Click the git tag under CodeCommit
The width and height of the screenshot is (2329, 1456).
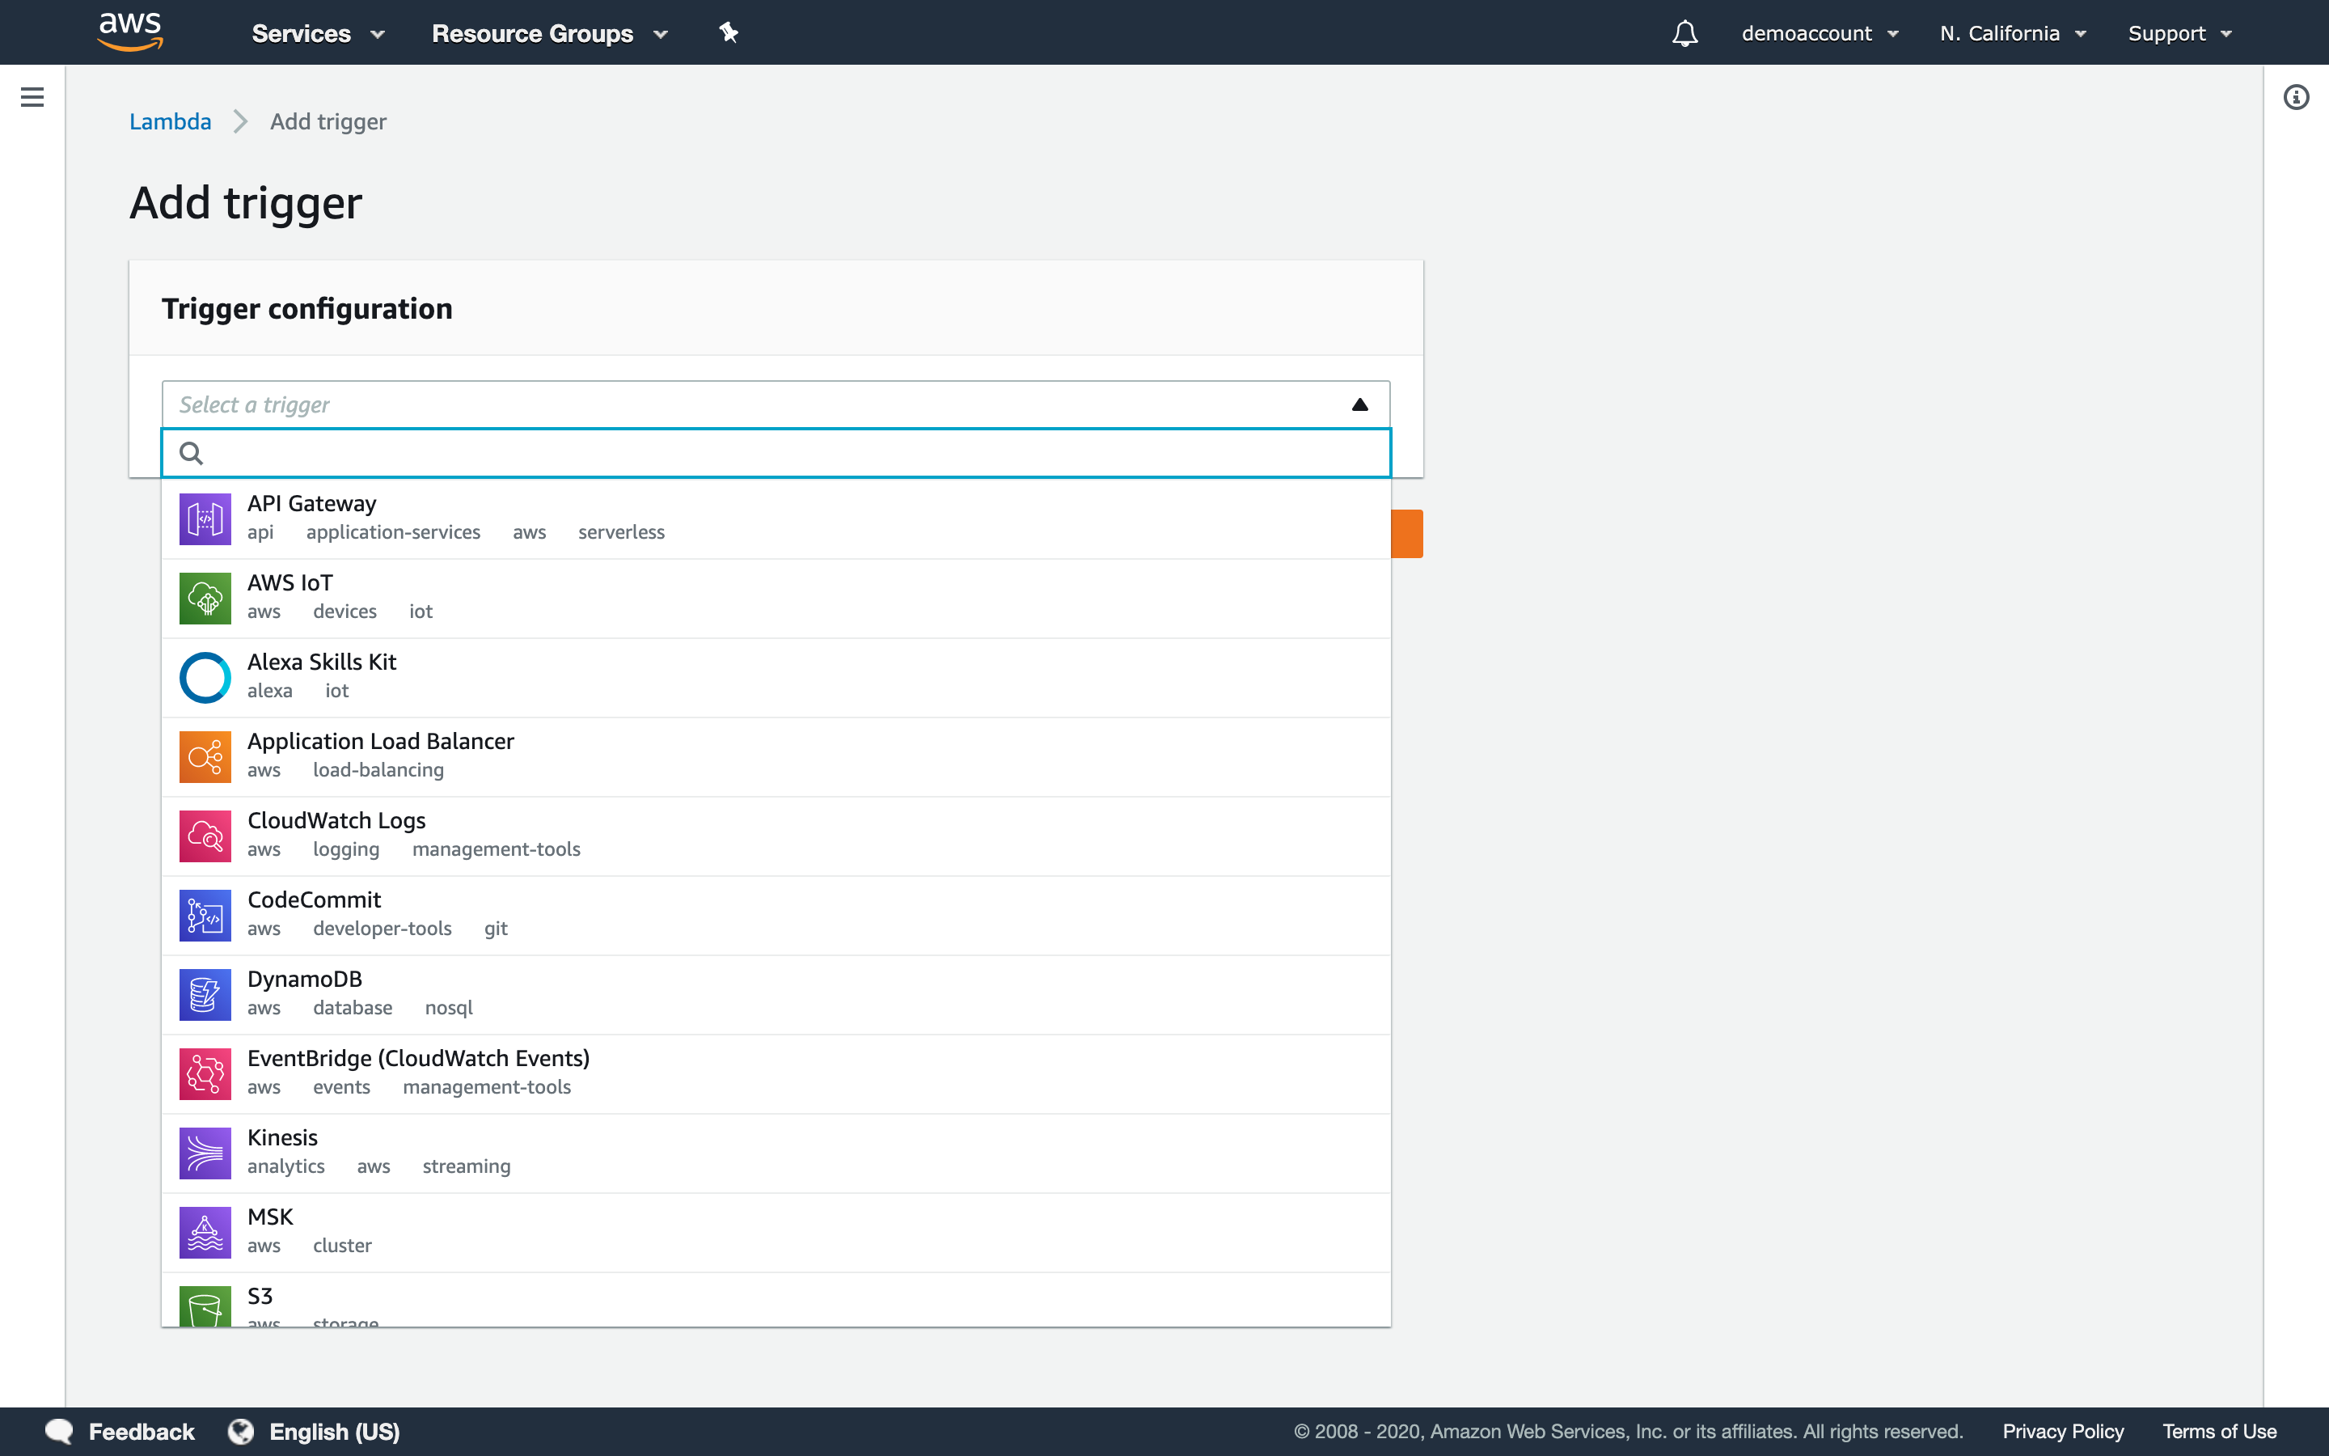(x=496, y=929)
